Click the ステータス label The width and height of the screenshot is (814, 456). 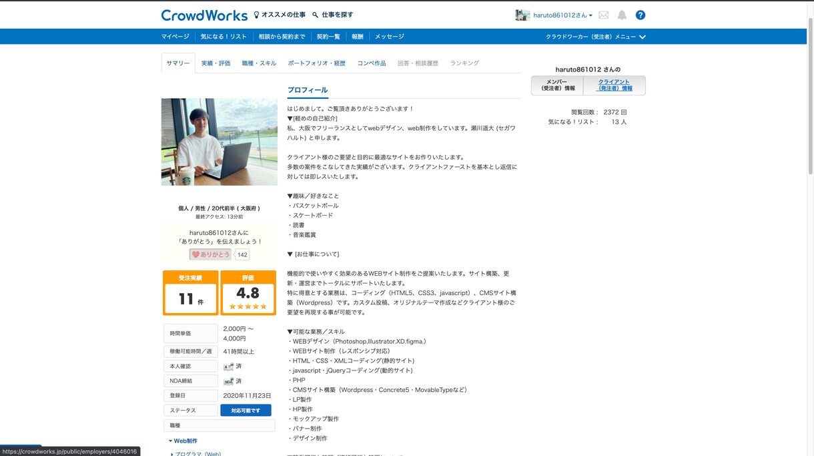(191, 411)
